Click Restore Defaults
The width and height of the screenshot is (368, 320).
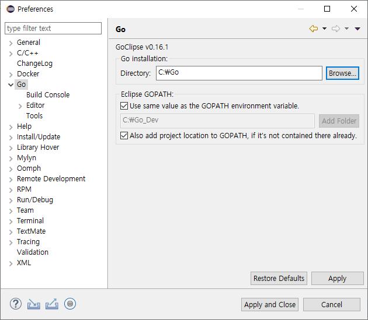pyautogui.click(x=279, y=278)
